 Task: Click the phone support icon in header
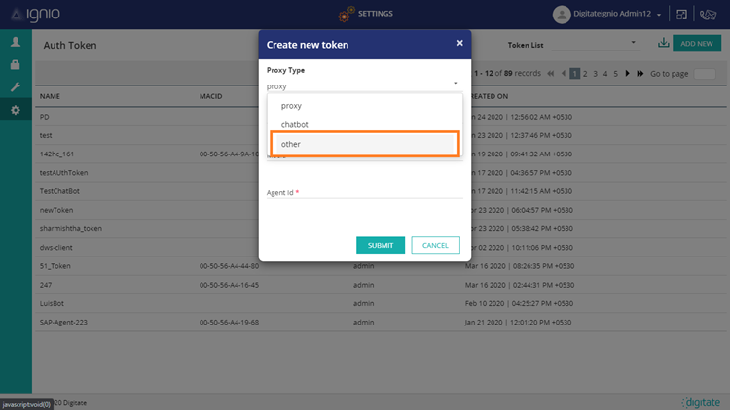tap(709, 15)
